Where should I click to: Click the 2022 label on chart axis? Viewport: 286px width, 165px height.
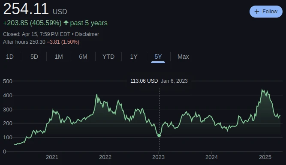[105, 157]
